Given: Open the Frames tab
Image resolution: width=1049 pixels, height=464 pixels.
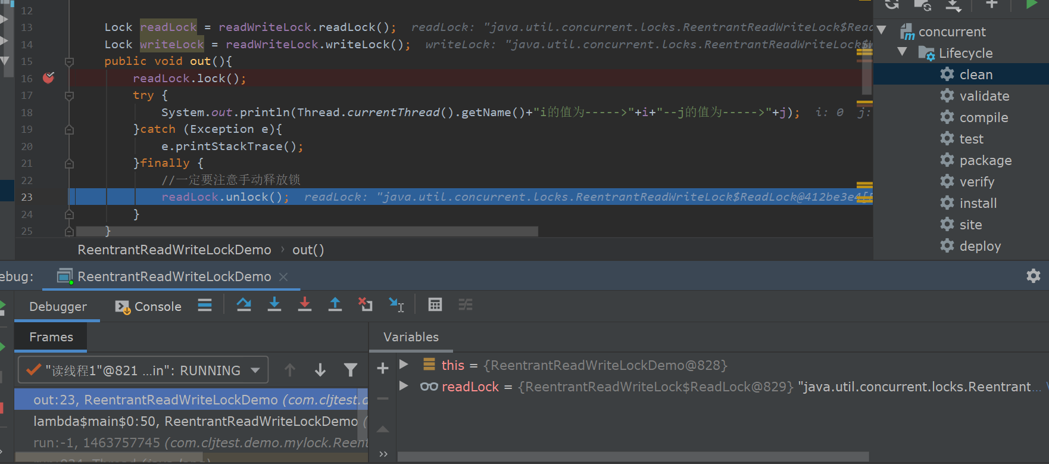Looking at the screenshot, I should point(51,337).
